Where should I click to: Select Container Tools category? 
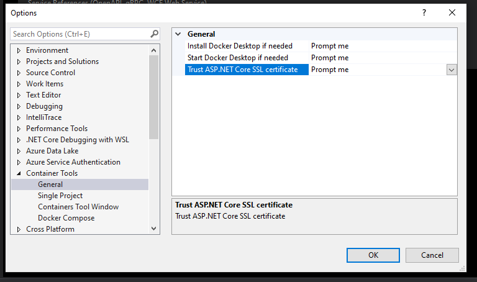52,173
